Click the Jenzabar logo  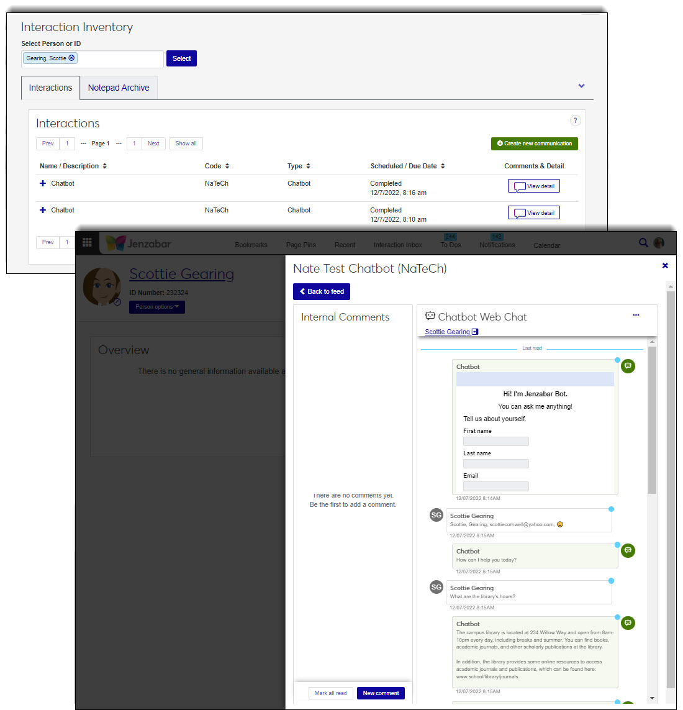click(138, 243)
